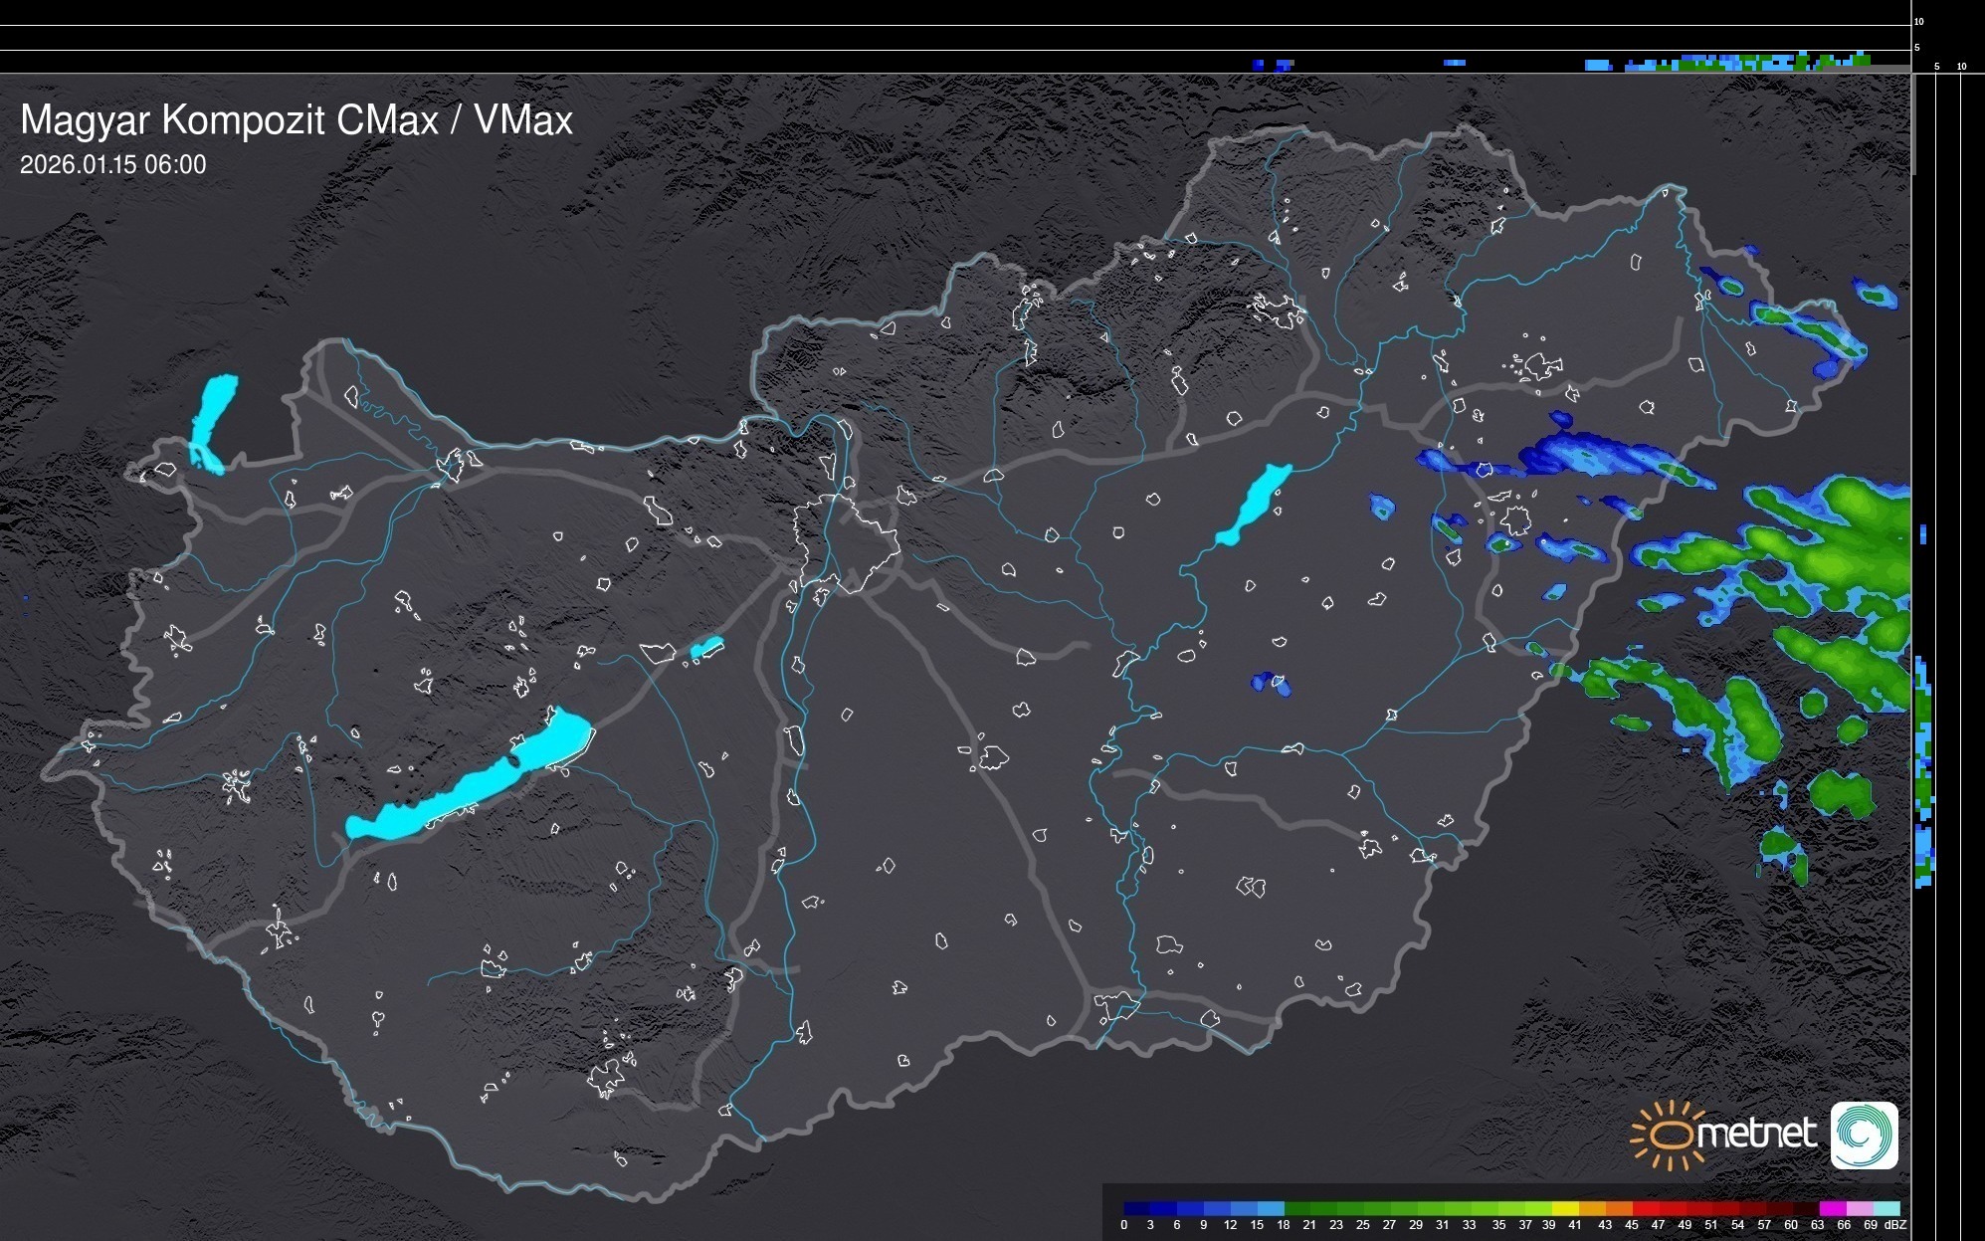1985x1241 pixels.
Task: Click the gray vertical scrollbar thumb
Action: click(x=1913, y=124)
